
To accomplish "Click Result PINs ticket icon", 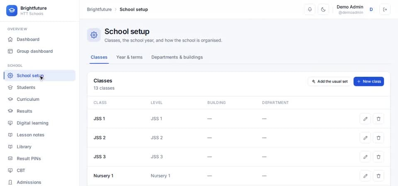I will pyautogui.click(x=10, y=159).
